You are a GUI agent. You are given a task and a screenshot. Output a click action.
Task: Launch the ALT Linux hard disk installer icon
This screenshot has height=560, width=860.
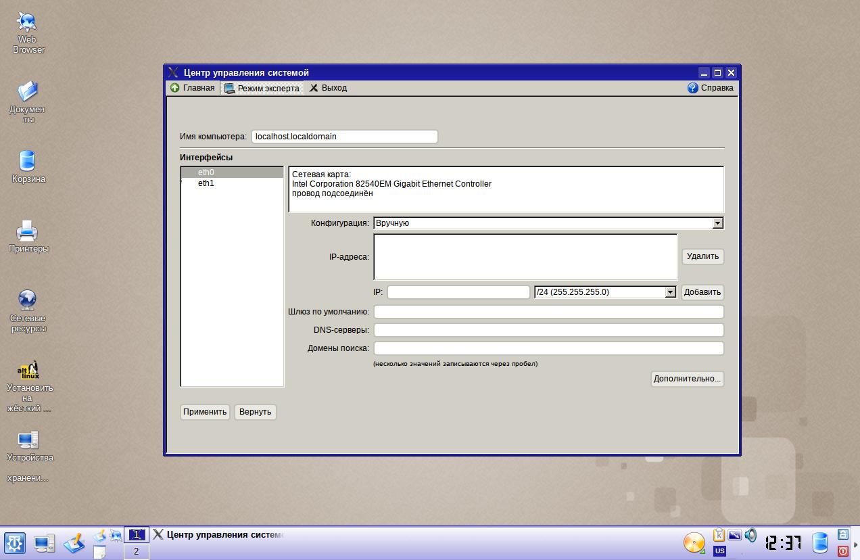28,371
